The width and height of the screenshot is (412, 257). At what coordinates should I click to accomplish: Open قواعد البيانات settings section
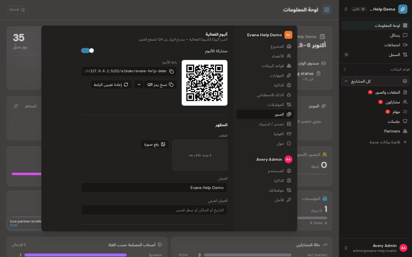click(x=265, y=66)
